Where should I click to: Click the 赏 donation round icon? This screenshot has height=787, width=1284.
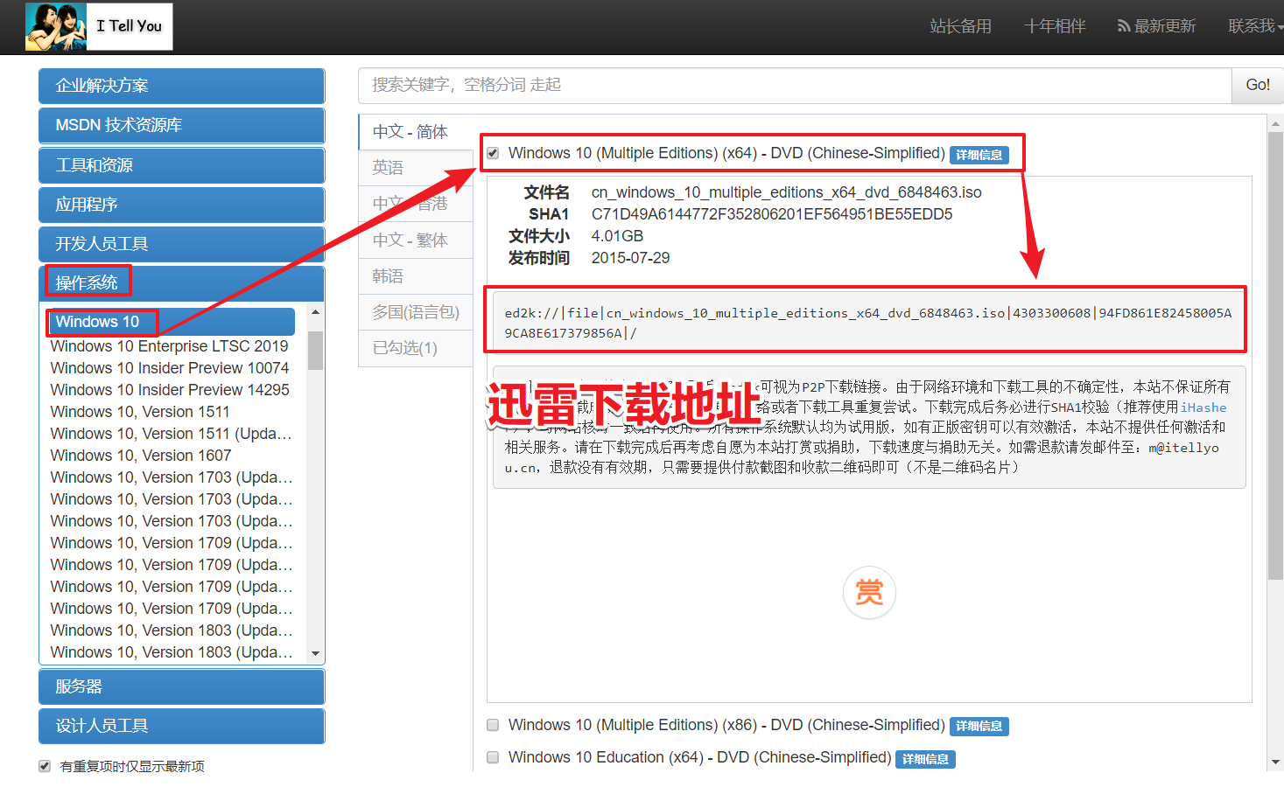point(869,593)
